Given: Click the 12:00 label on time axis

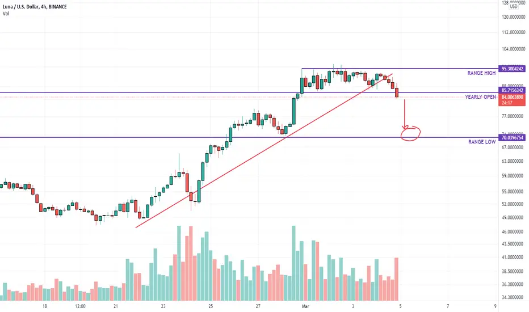Looking at the screenshot, I should (x=80, y=306).
